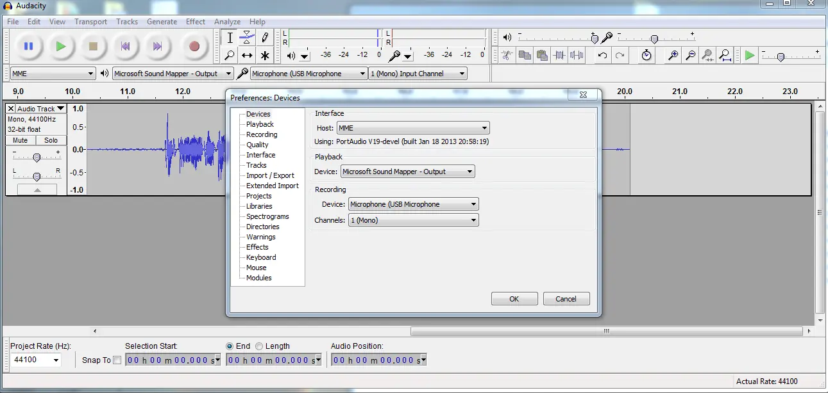The width and height of the screenshot is (828, 393).
Task: Select Keyboard in Preferences tree
Action: tap(261, 257)
